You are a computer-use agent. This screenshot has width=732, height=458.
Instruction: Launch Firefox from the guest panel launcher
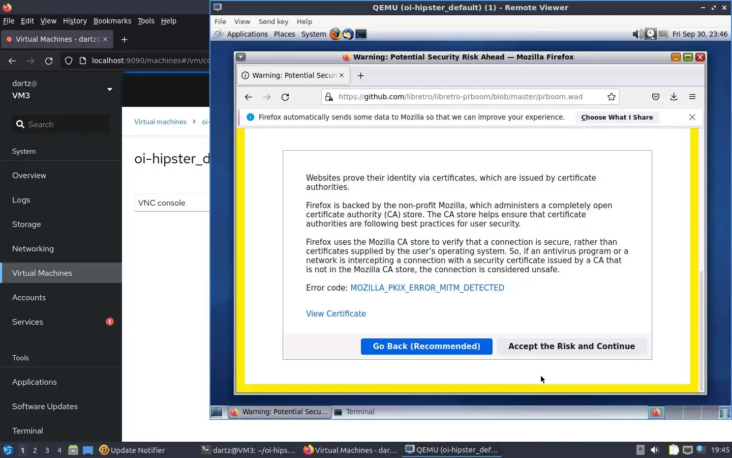[335, 34]
